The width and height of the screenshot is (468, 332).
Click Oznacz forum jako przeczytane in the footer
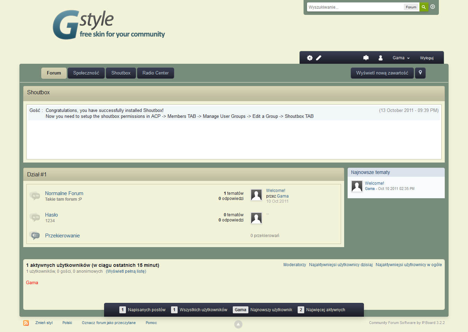tap(109, 323)
